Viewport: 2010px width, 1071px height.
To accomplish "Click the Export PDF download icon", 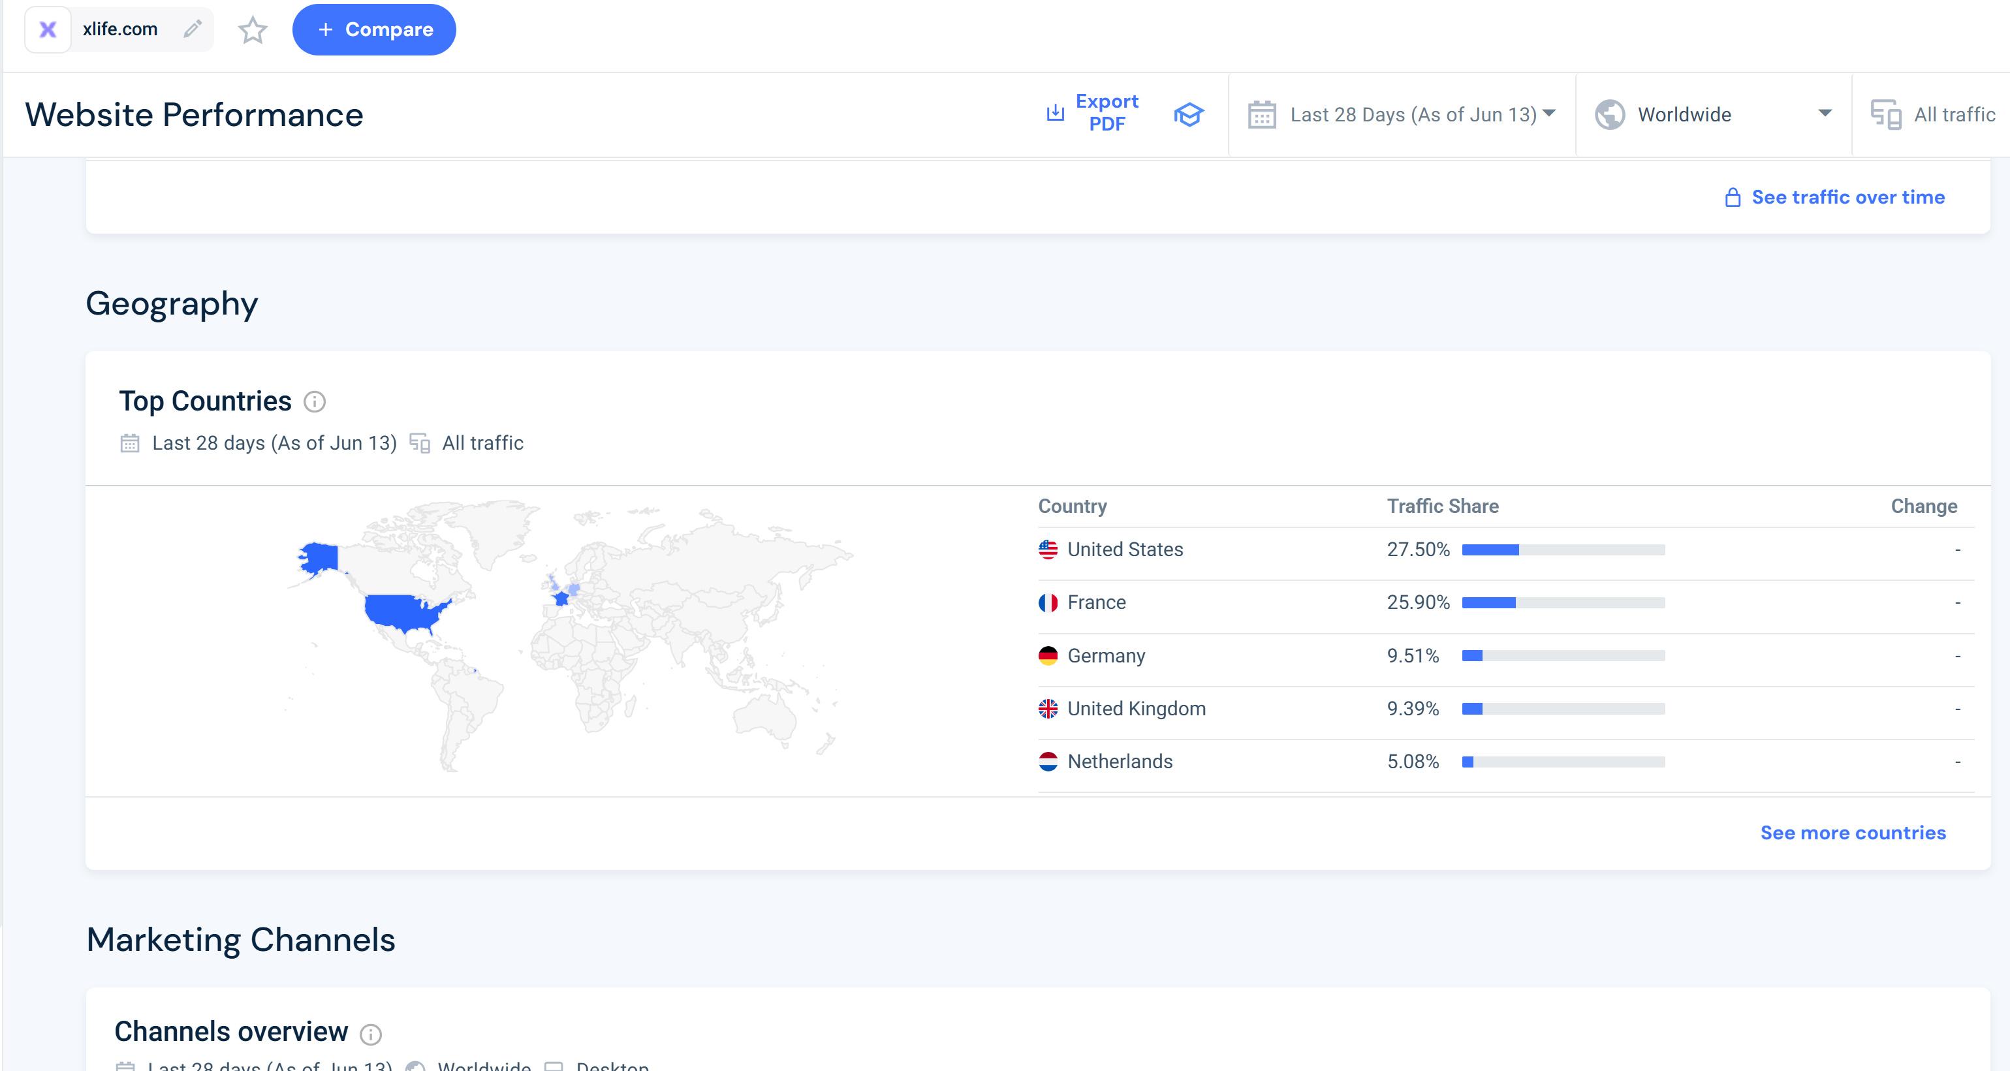I will [1054, 113].
